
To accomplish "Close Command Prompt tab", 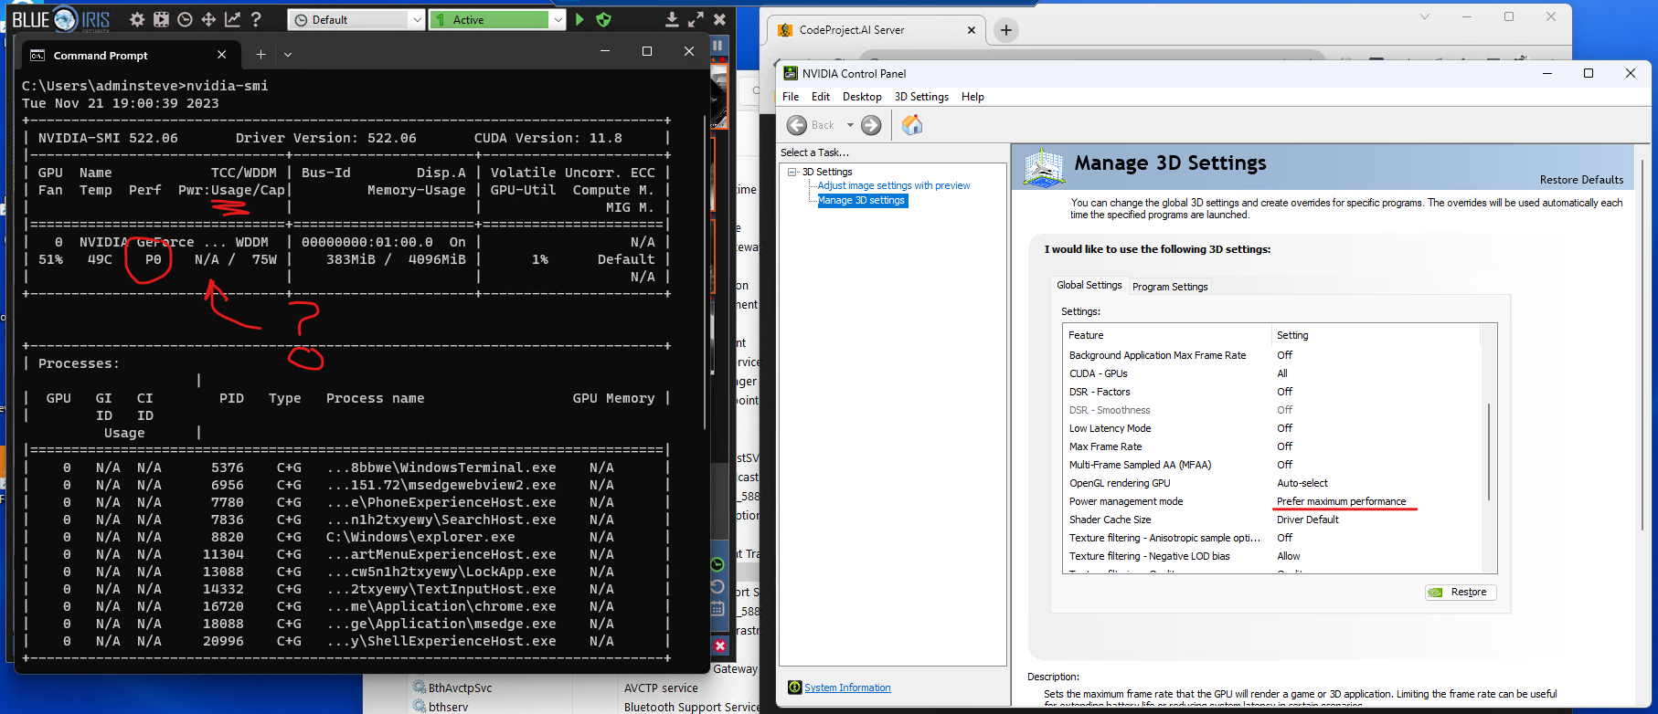I will 221,55.
